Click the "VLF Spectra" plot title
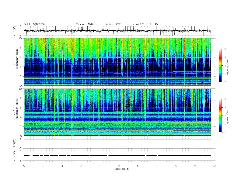 click(x=34, y=24)
